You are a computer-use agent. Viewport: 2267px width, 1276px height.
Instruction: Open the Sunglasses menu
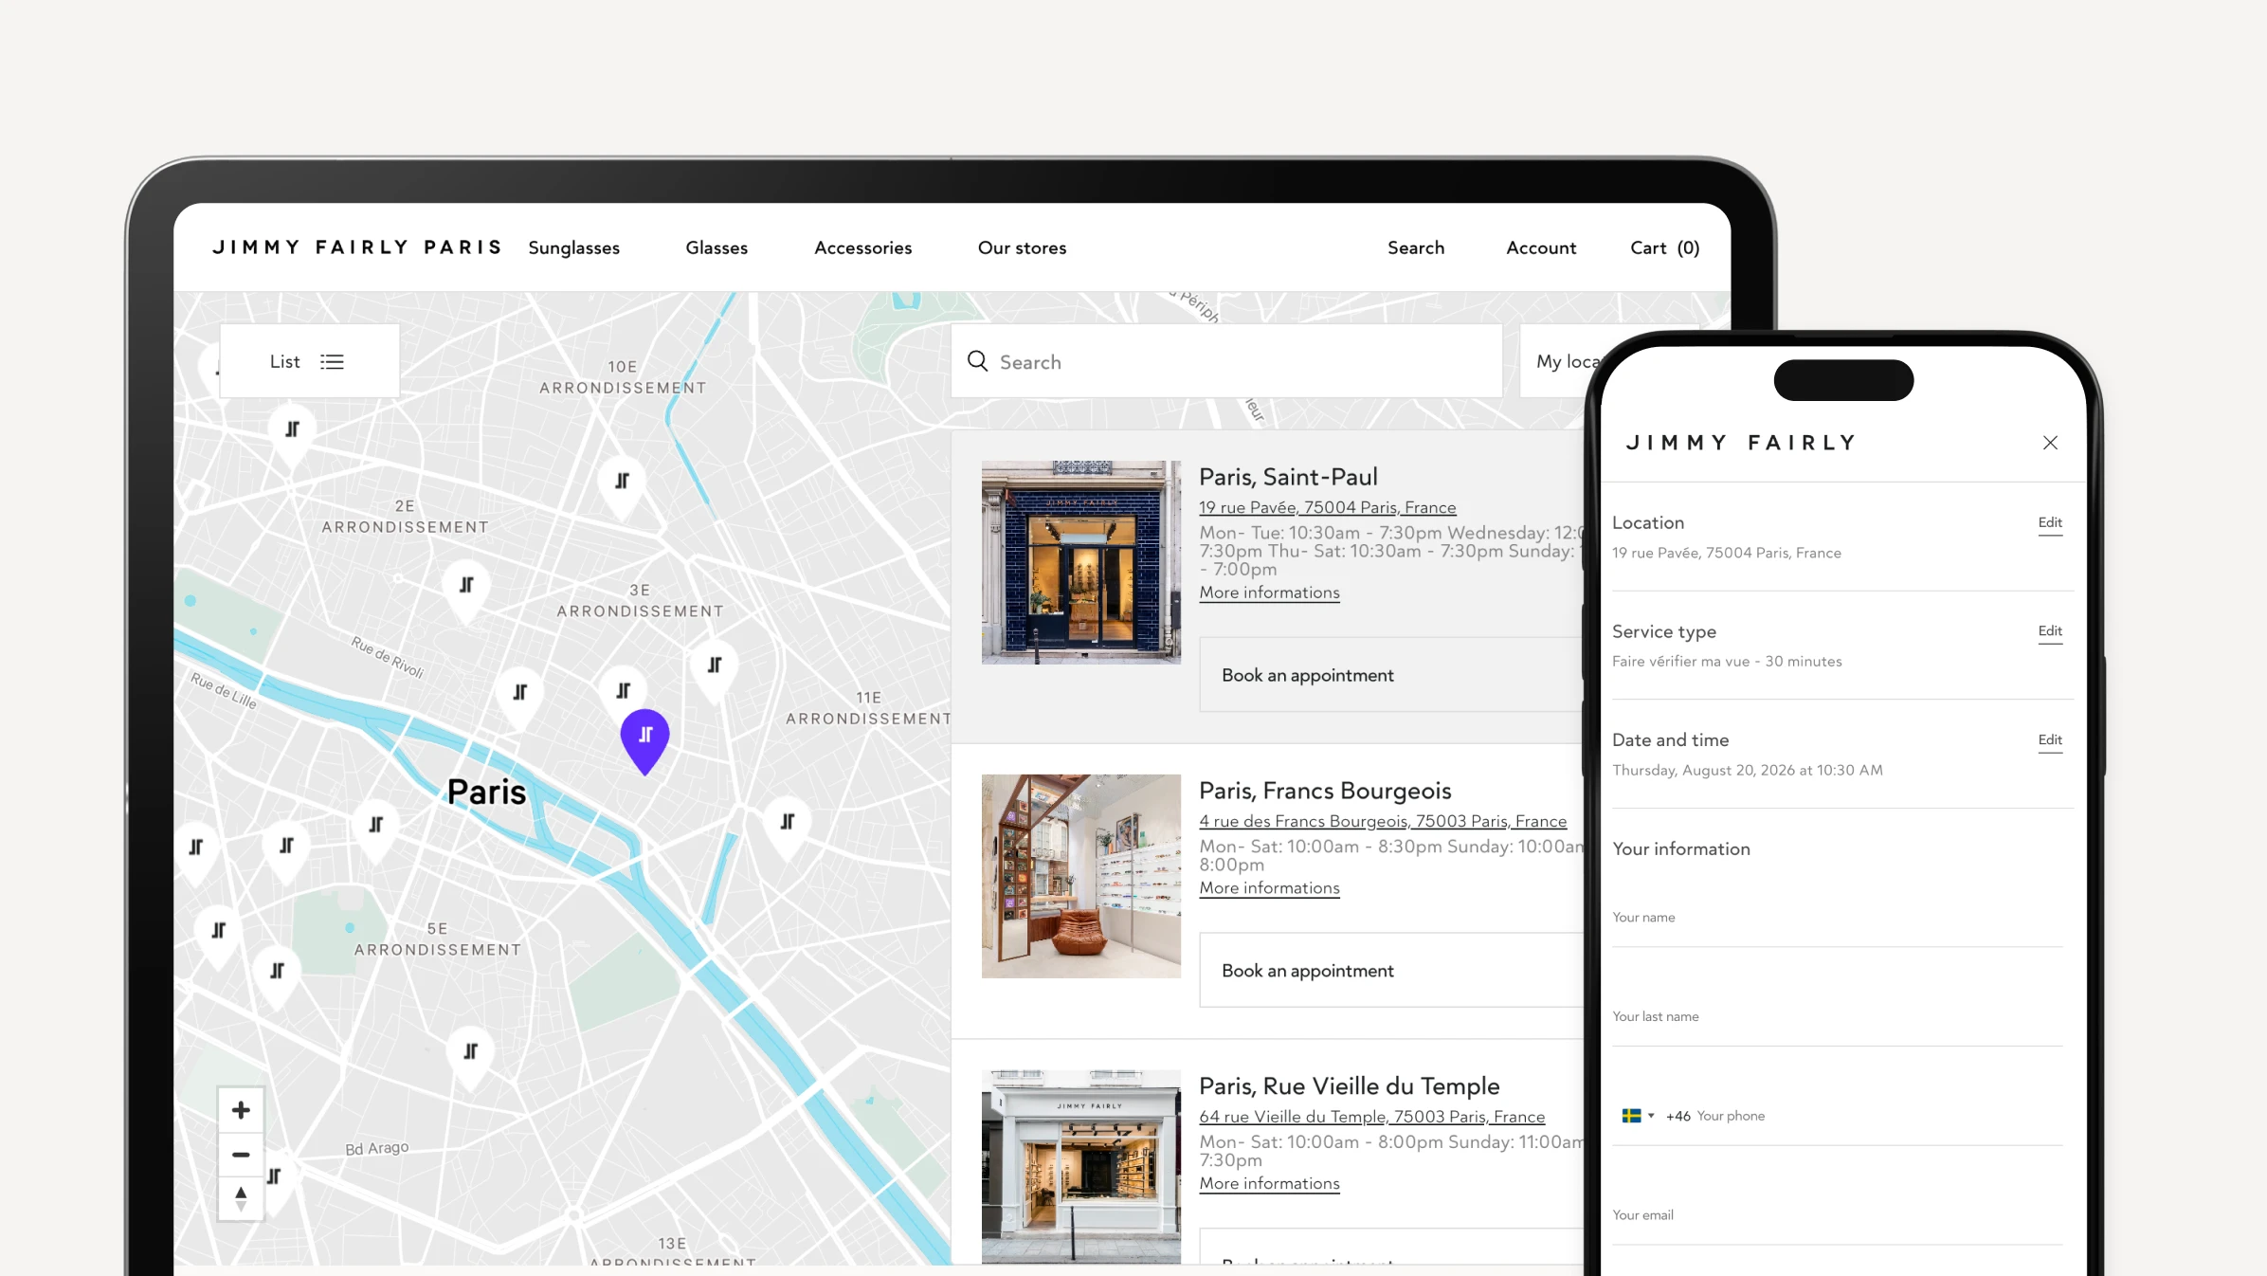pyautogui.click(x=574, y=248)
